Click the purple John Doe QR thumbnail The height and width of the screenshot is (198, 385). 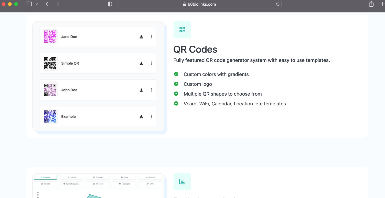(50, 90)
